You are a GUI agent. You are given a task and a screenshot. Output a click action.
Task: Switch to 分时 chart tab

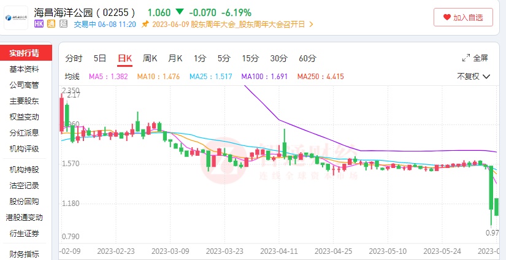pos(74,58)
